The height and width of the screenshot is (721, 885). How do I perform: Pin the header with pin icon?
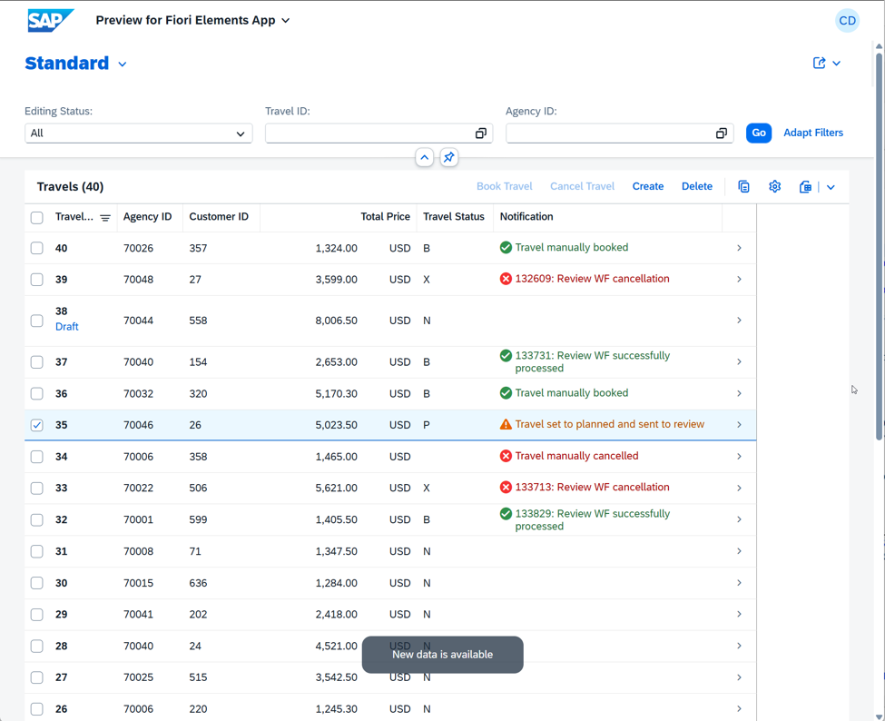448,157
